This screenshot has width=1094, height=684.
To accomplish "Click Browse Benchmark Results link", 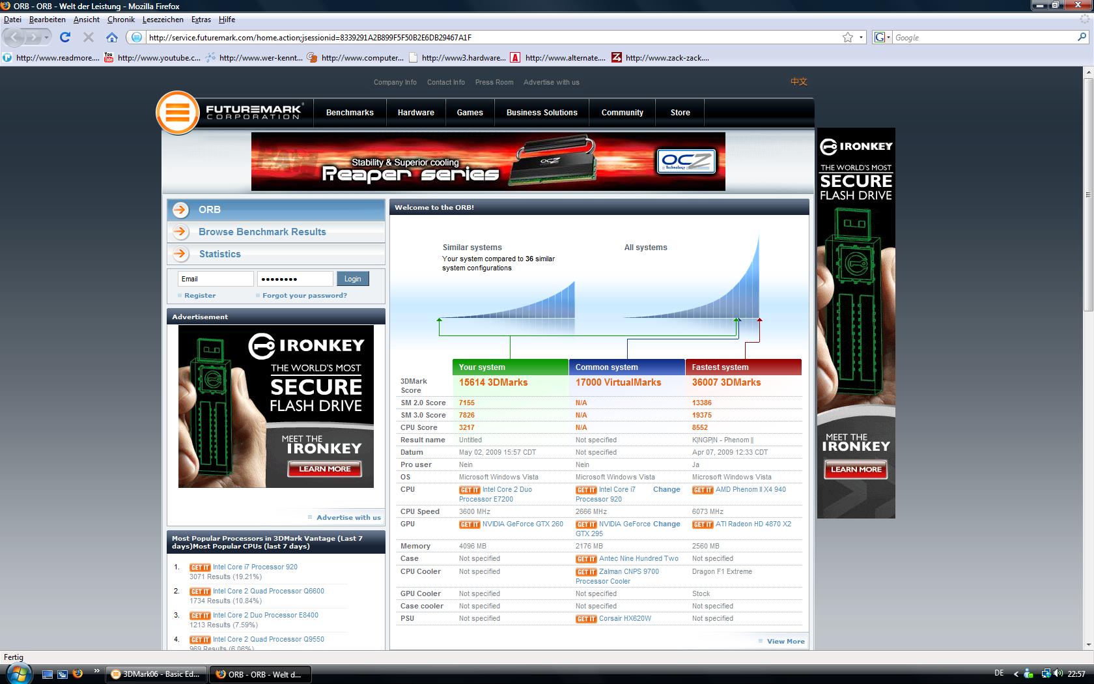I will click(262, 232).
